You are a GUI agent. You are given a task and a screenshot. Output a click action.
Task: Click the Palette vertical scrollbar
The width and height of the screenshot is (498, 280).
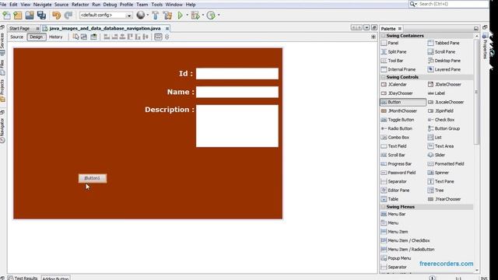476,92
